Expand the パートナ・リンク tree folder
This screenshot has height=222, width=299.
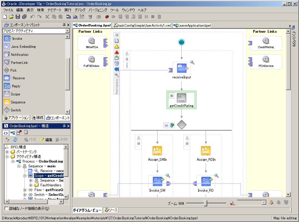click(x=7, y=152)
